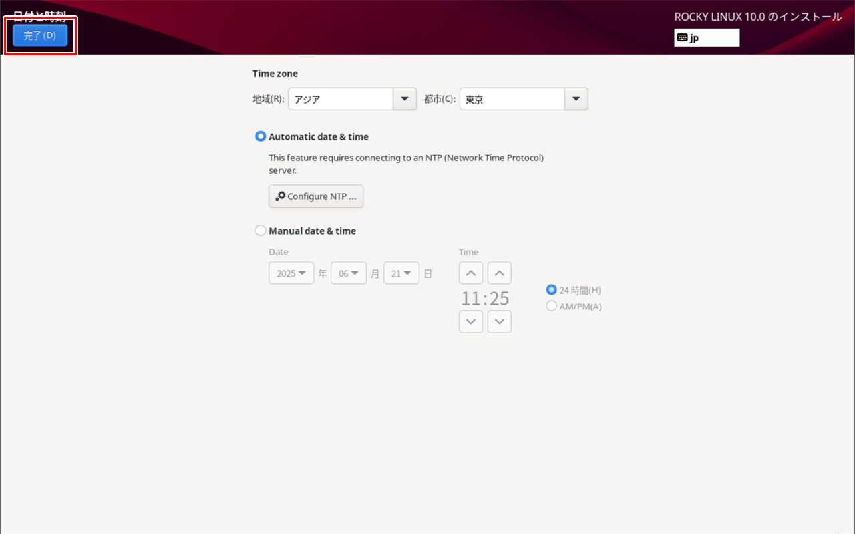Open the year 2025 dropdown
The image size is (855, 534).
pos(291,273)
